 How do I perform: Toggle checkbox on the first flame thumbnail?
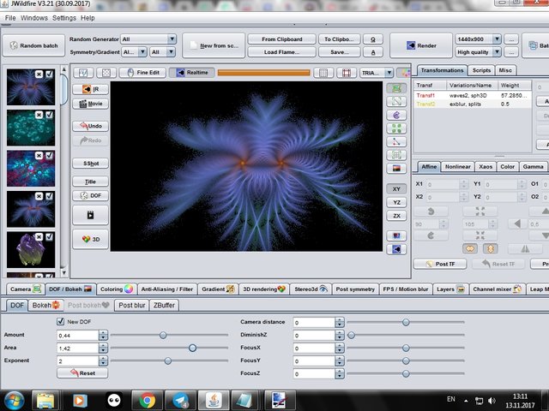50,75
